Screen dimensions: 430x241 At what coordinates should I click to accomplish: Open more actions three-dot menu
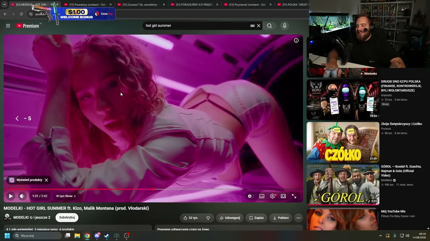(298, 218)
